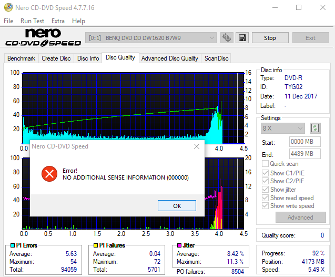Click the save (floppy disk) icon

click(242, 38)
